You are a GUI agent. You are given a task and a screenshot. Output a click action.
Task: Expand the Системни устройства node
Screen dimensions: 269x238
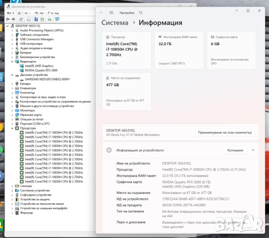tap(12, 190)
